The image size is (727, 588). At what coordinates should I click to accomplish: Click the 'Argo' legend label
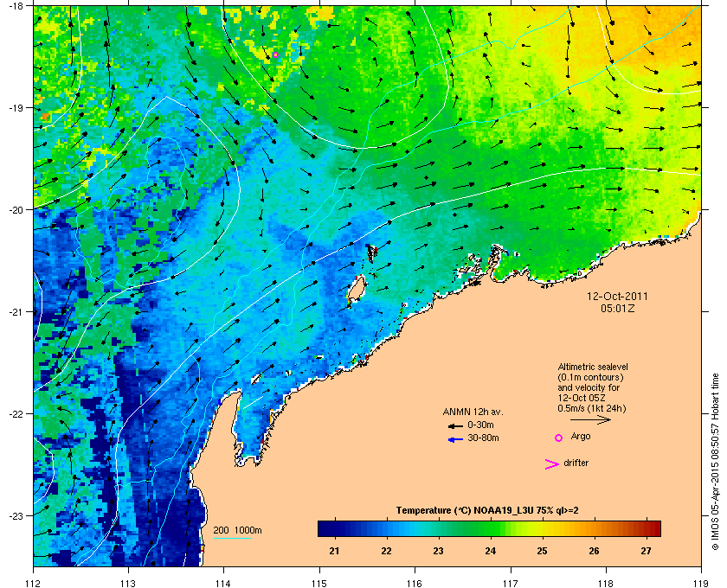[x=581, y=437]
